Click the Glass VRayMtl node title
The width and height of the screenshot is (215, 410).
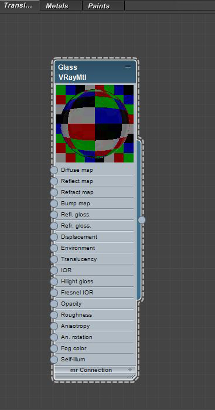click(x=73, y=72)
